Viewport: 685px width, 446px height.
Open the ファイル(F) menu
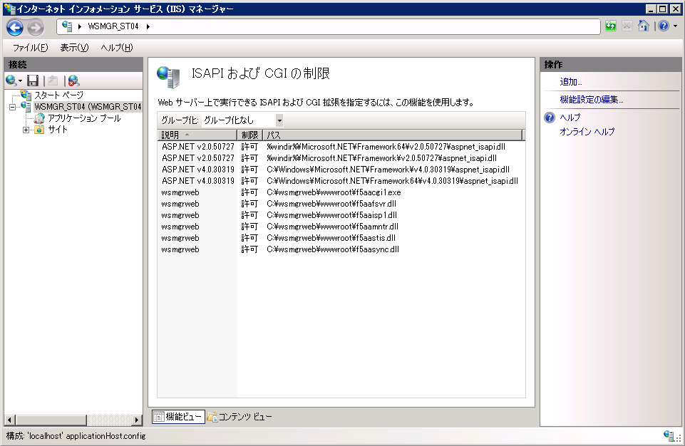[x=30, y=48]
